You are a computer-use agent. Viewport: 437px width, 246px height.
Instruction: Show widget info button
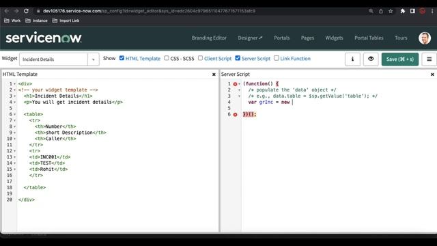tap(352, 59)
